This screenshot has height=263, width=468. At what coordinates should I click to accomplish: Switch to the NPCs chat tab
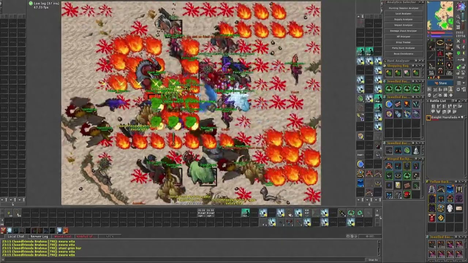[109, 236]
